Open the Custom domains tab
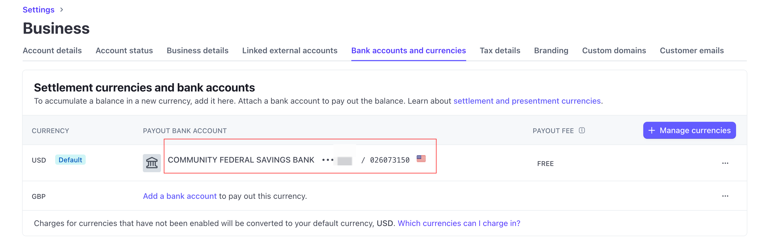Image resolution: width=783 pixels, height=243 pixels. tap(614, 50)
